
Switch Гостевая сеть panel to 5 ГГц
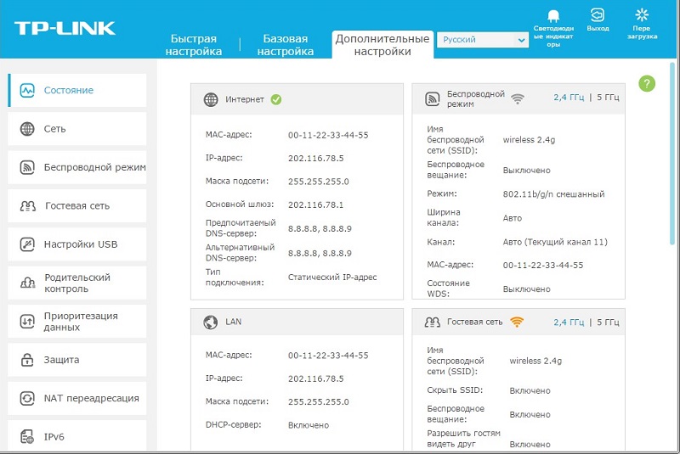coord(607,322)
